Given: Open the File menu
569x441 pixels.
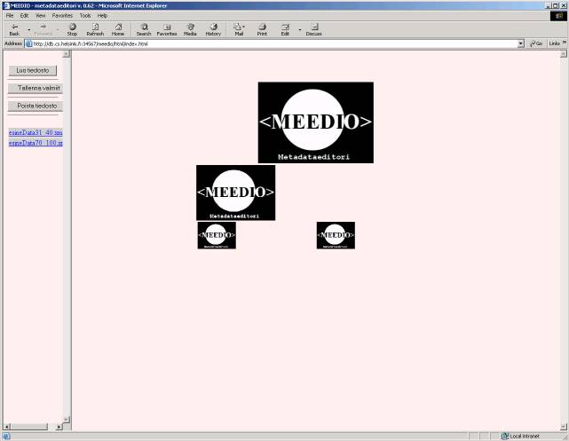Looking at the screenshot, I should pos(10,15).
